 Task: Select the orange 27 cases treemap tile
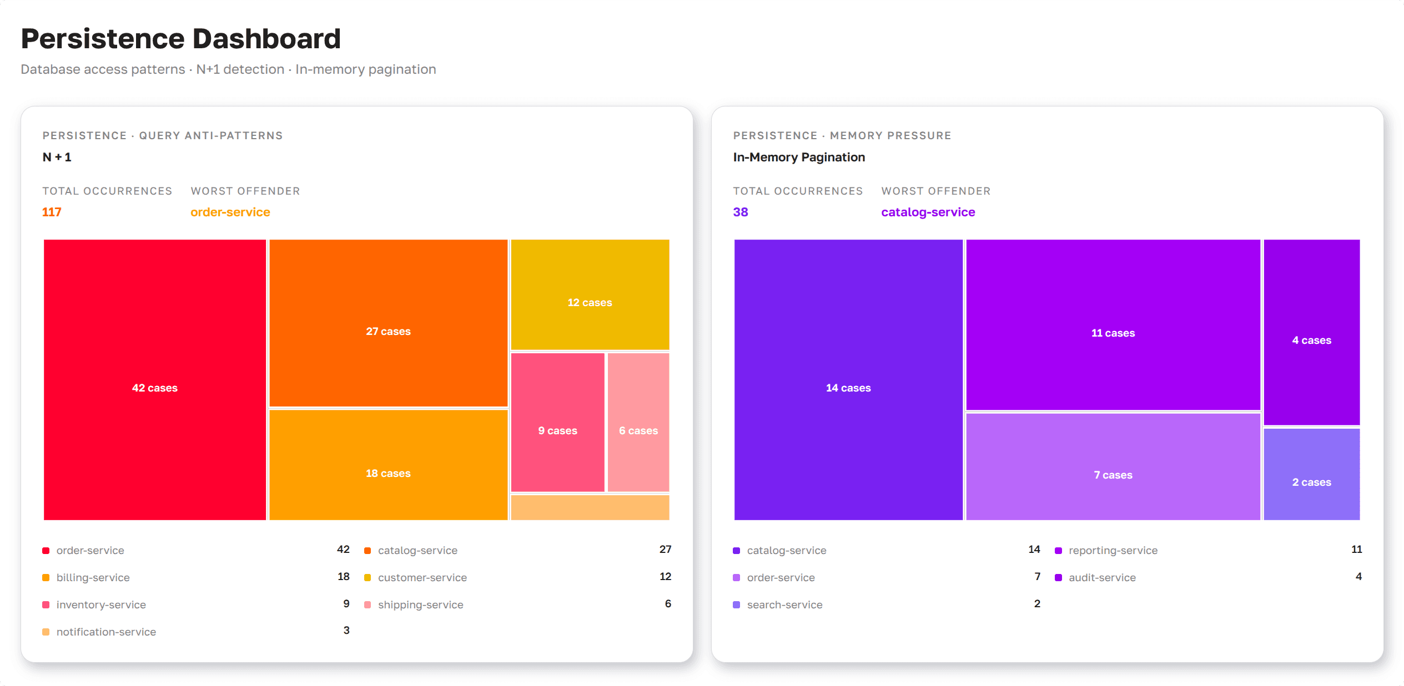tap(388, 323)
